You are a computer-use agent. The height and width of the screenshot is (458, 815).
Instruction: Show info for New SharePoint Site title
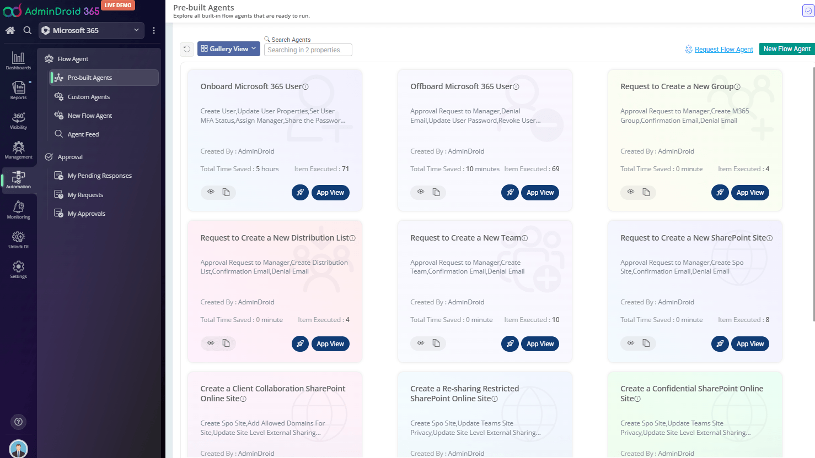769,238
